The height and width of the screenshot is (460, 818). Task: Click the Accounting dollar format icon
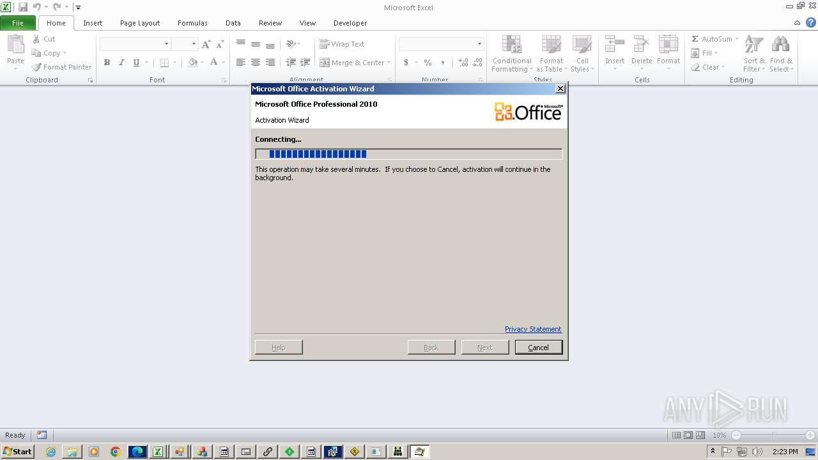click(x=406, y=63)
